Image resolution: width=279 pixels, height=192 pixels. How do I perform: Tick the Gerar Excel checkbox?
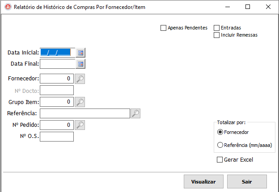[x=220, y=160]
